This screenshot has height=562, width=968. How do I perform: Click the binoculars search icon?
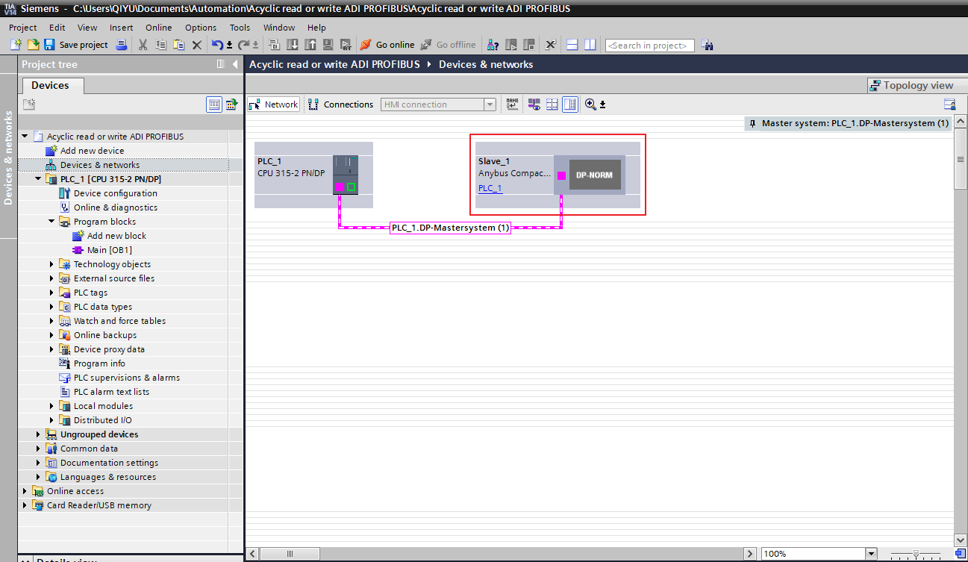tap(708, 46)
